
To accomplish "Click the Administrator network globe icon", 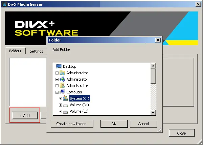I will point(62,79).
